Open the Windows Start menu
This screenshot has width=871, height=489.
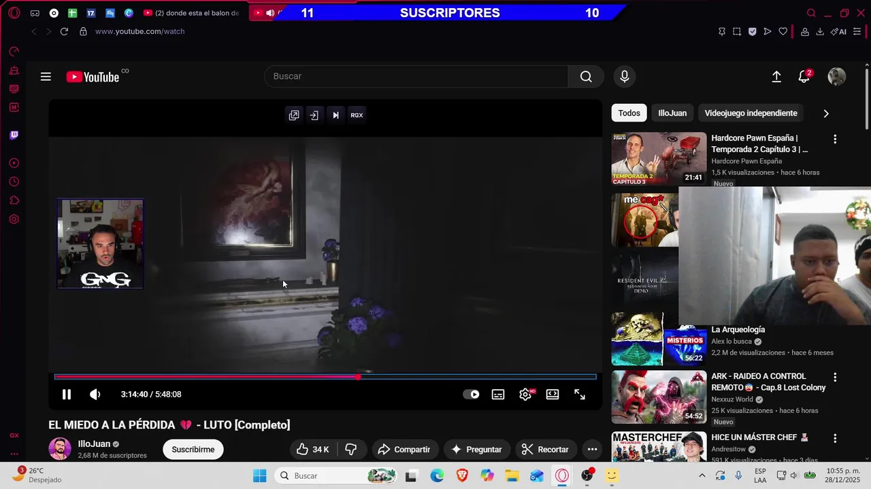[x=259, y=476]
